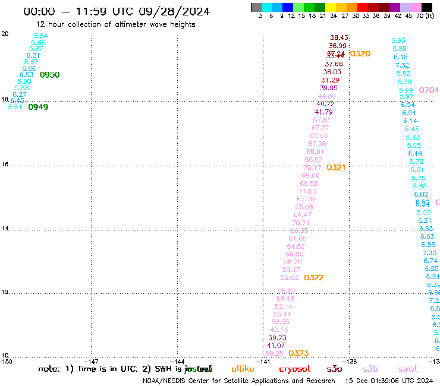Image resolution: width=440 pixels, height=386 pixels.
Task: Click the cyan 6 ft legend swatch
Action: (267, 7)
